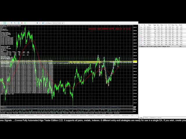Click the blue step-forward icon beside slider

click(x=43, y=23)
